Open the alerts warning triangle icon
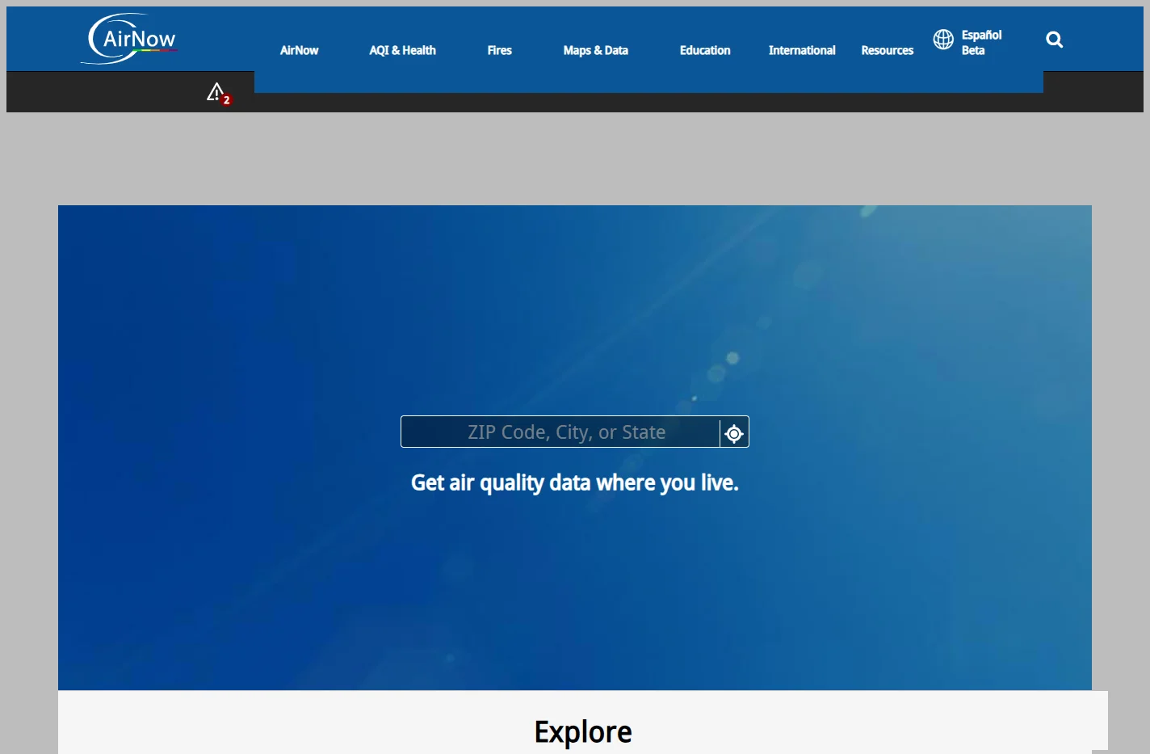 (218, 94)
